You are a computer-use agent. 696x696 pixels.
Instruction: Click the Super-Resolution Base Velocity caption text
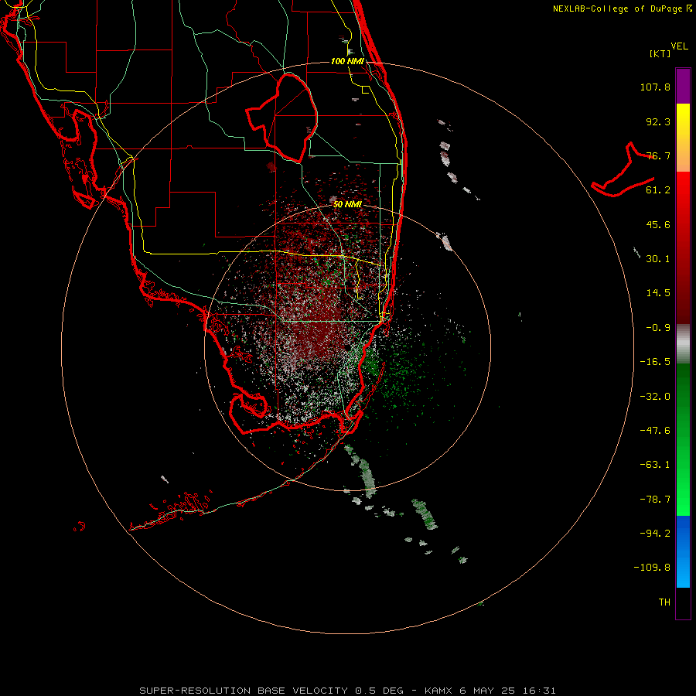(x=347, y=691)
